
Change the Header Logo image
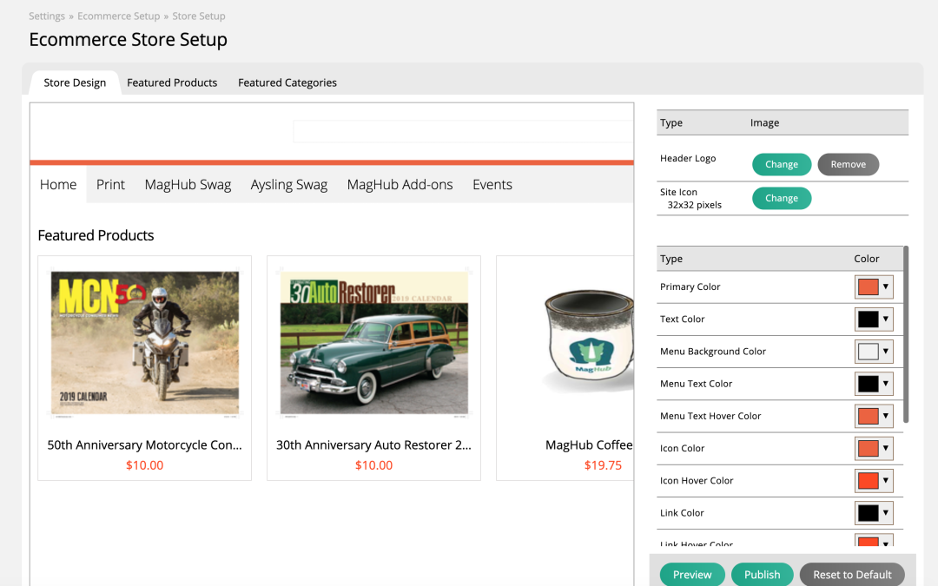pos(782,164)
